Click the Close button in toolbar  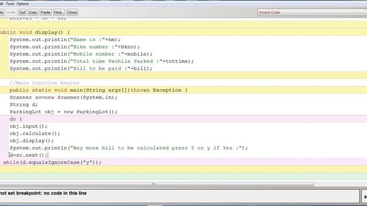tap(72, 13)
